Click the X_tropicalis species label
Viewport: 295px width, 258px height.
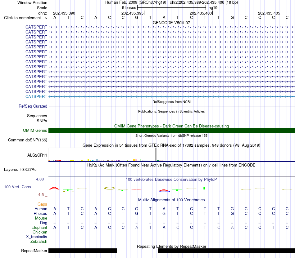point(37,237)
